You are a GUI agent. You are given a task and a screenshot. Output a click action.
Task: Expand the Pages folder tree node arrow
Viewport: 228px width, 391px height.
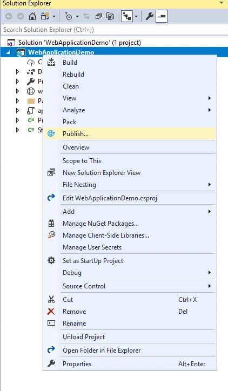pos(17,101)
